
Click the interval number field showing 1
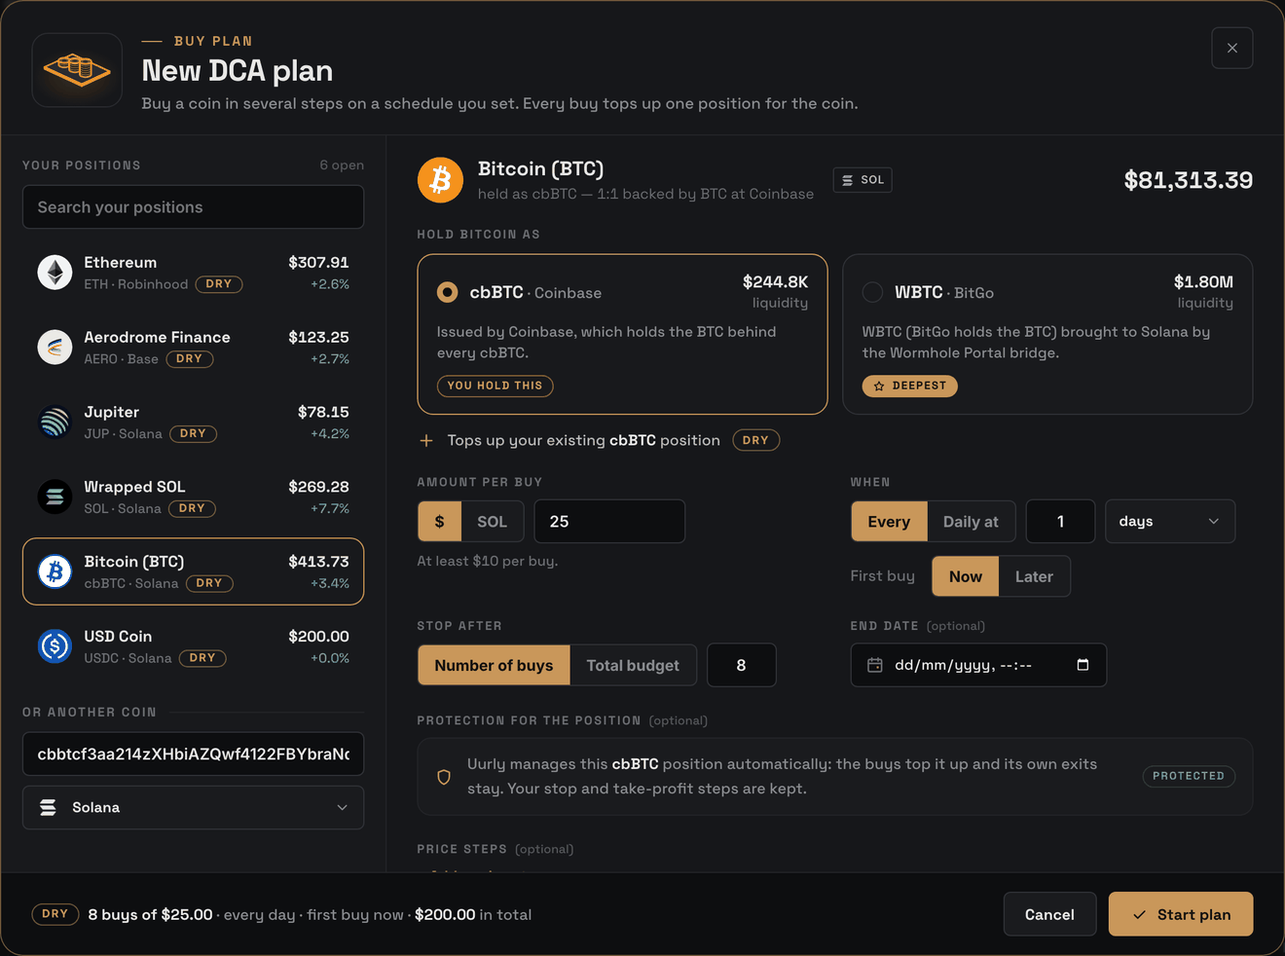coord(1061,522)
